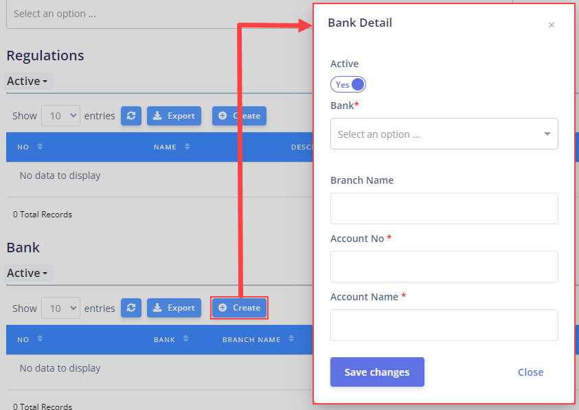Export the Regulations table
Screen dimensions: 579x410
[x=174, y=116]
